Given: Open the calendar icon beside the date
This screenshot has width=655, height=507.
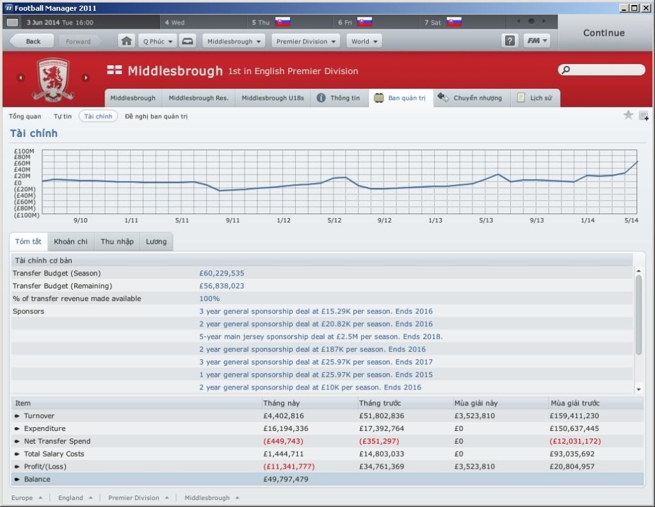Looking at the screenshot, I should [x=13, y=22].
